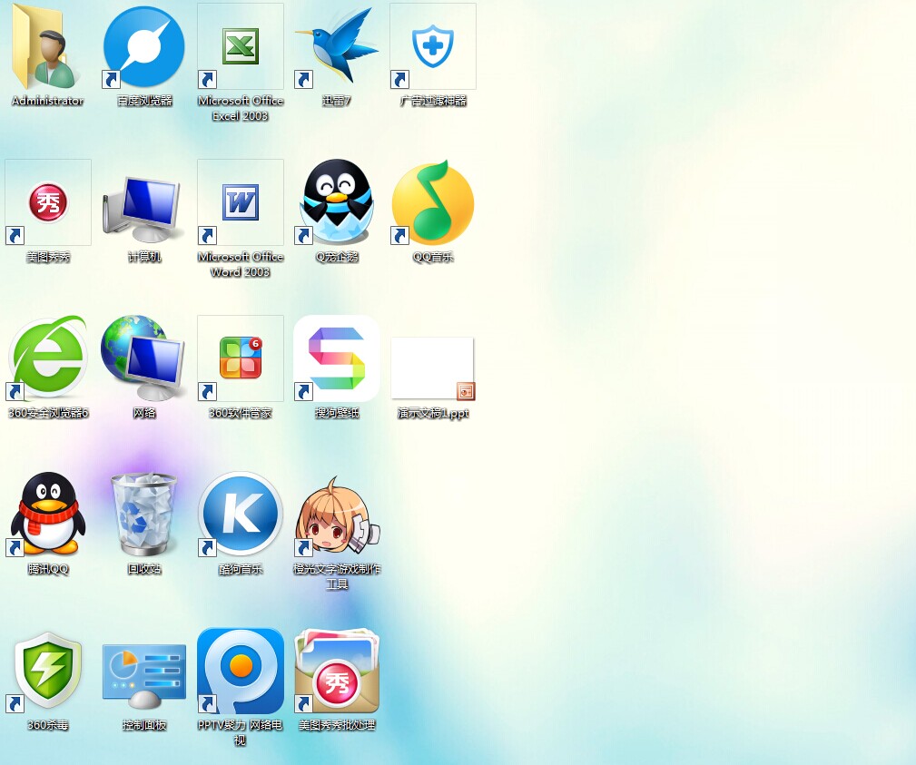Click the "橙光文字游戏制作工具" label text
916x765 pixels.
tap(337, 576)
